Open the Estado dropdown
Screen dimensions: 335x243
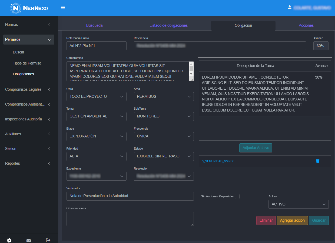click(x=164, y=156)
